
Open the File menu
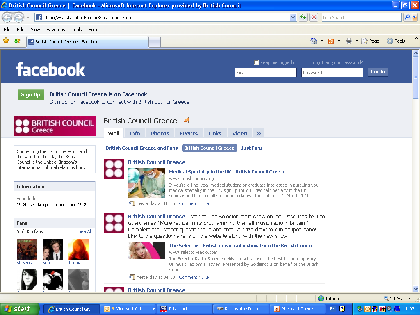coord(7,30)
